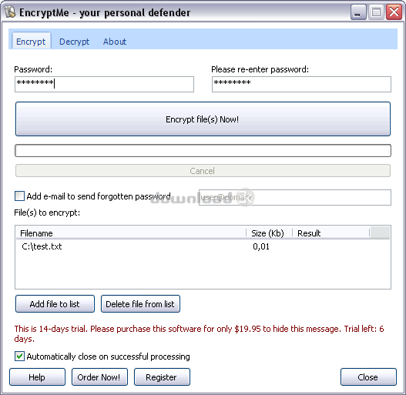Close window using the red X icon
The image size is (406, 395).
click(394, 12)
